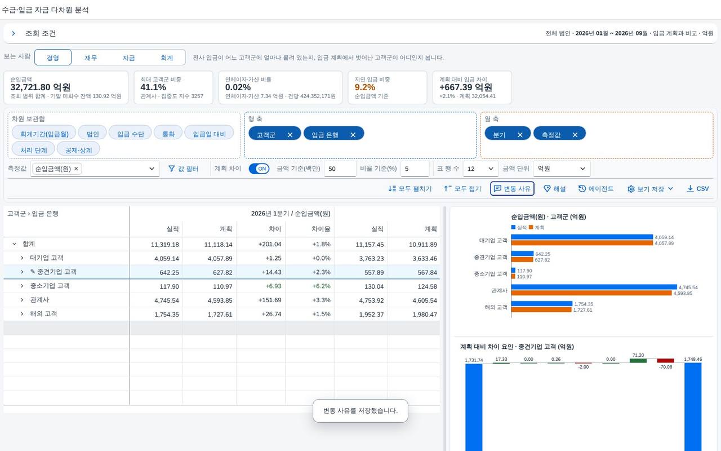Click the 지연 입금 비중 9.2% card
The height and width of the screenshot is (451, 721).
388,87
